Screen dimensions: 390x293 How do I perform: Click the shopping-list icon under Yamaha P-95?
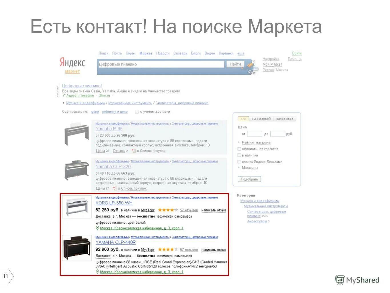pos(133,151)
